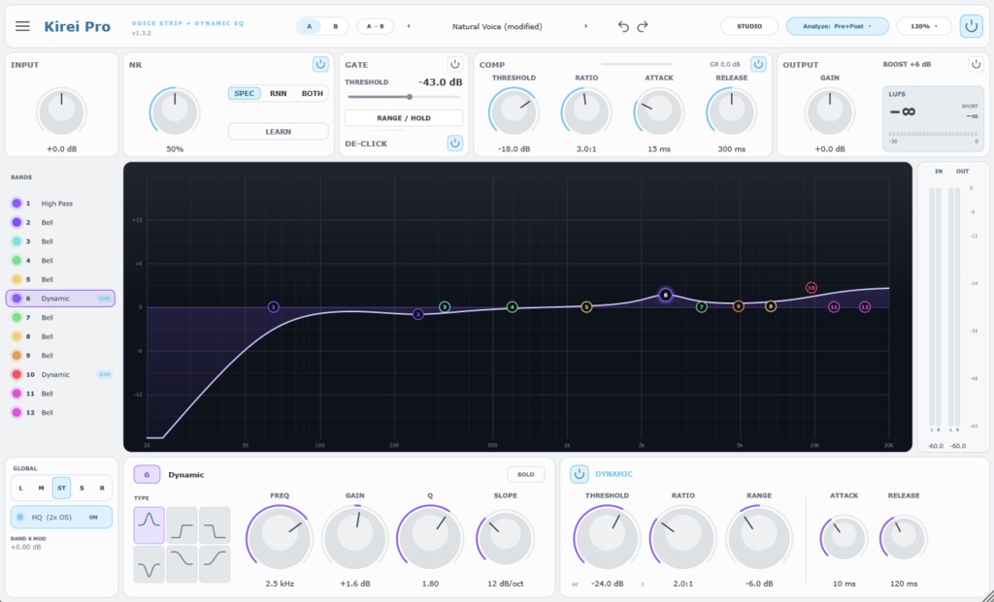994x602 pixels.
Task: Select SPEC noise reduction mode
Action: point(244,94)
